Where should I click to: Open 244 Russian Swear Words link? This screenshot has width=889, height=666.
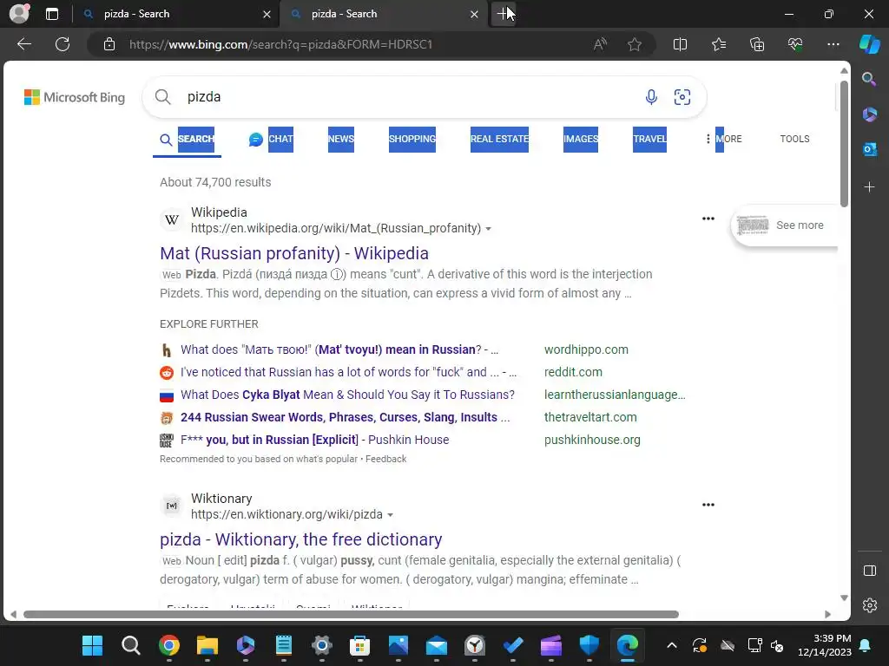345,417
